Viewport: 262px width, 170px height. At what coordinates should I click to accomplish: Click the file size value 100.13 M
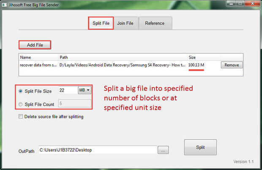pyautogui.click(x=196, y=65)
